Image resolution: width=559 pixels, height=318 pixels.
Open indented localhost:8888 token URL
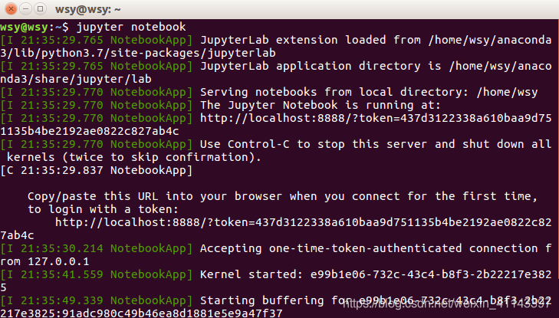click(304, 222)
